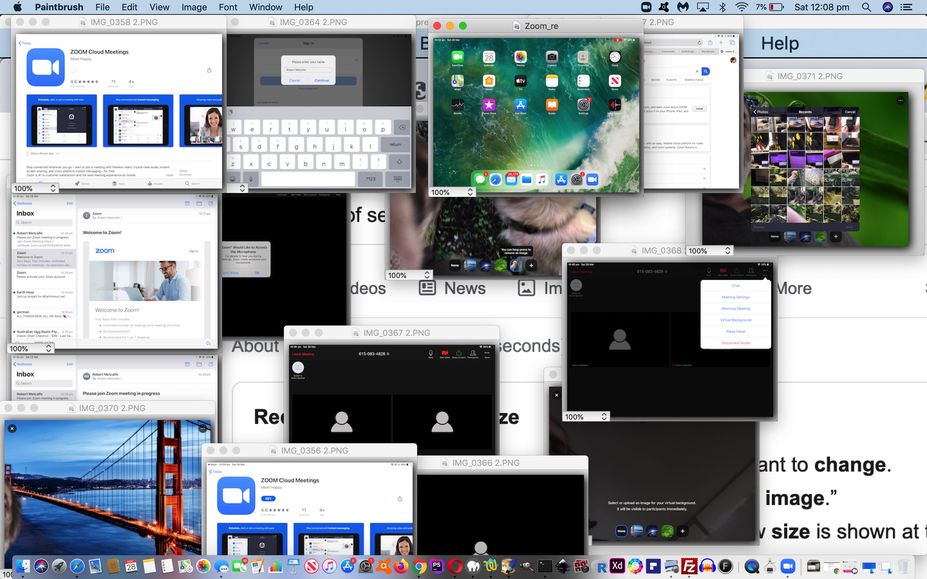The width and height of the screenshot is (927, 579).
Task: Open QuickTime Player in the Dock
Action: pyautogui.click(x=752, y=566)
